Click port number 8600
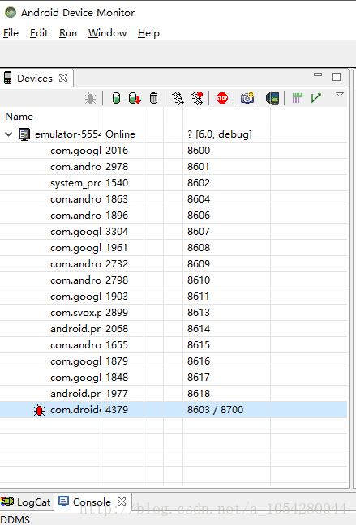 pyautogui.click(x=199, y=151)
